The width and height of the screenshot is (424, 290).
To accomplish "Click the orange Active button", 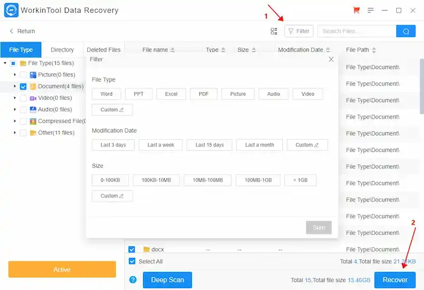I will 62,269.
